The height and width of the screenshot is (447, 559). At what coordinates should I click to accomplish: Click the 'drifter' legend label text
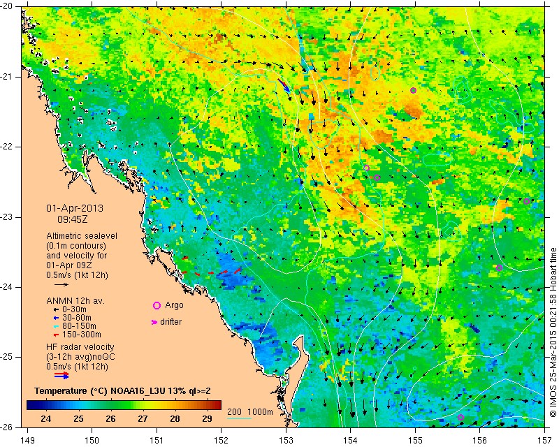170,322
